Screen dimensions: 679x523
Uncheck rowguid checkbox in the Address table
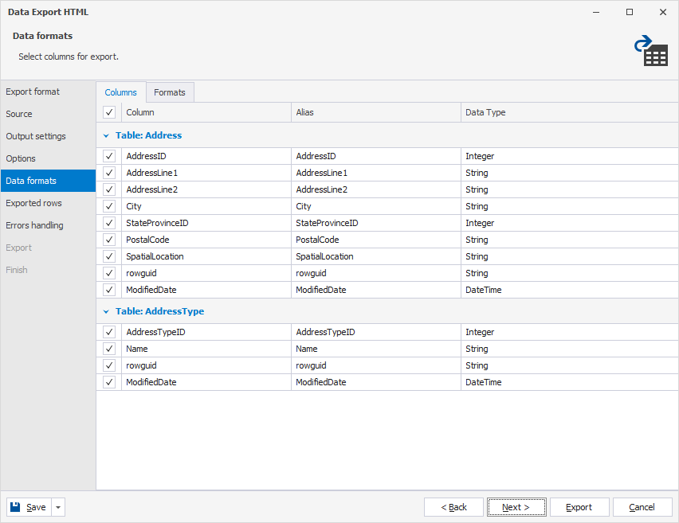coord(109,273)
